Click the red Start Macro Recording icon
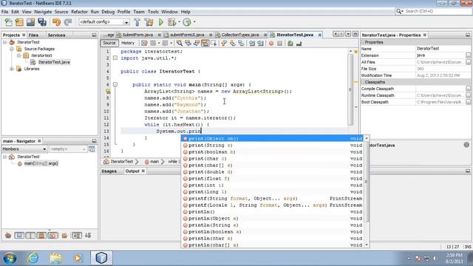Viewport: 473px width, 266px height. [271, 44]
